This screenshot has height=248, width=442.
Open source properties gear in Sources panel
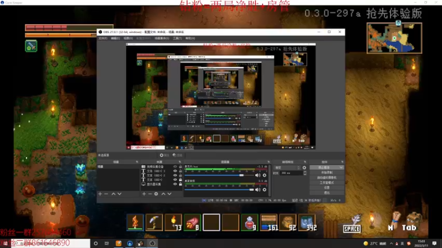[x=156, y=194]
